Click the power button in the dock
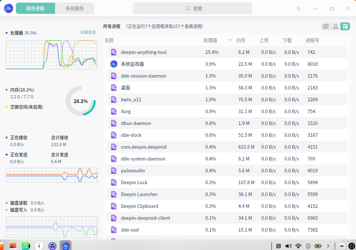 (x=351, y=246)
